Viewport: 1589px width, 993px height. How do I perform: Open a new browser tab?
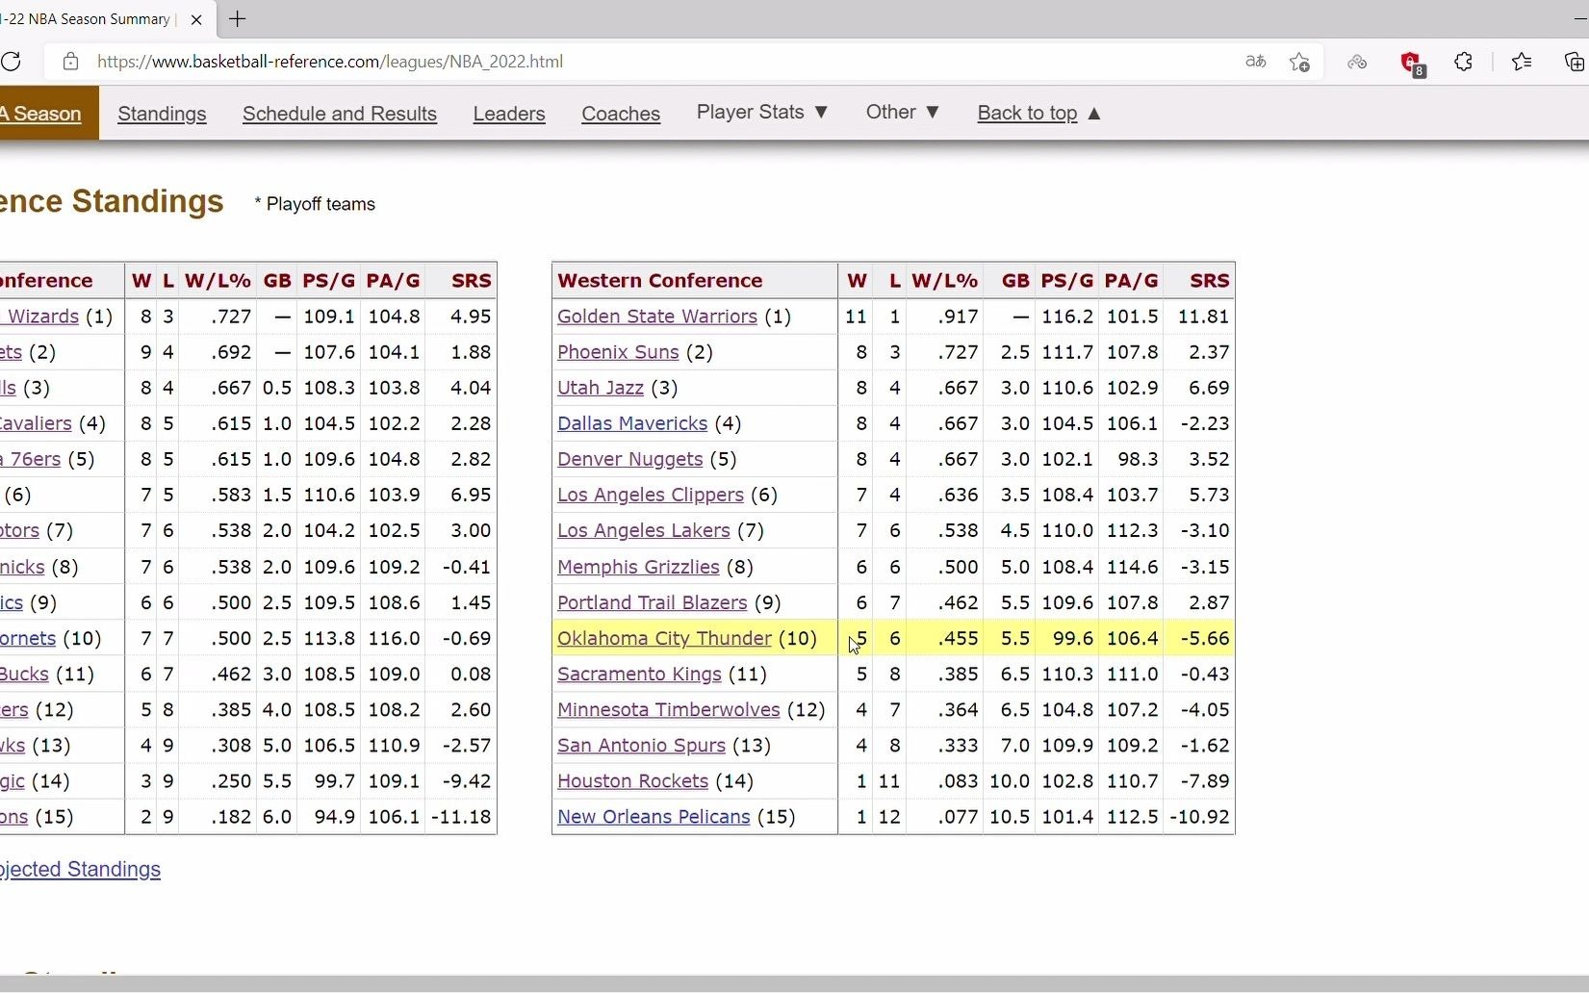[238, 19]
